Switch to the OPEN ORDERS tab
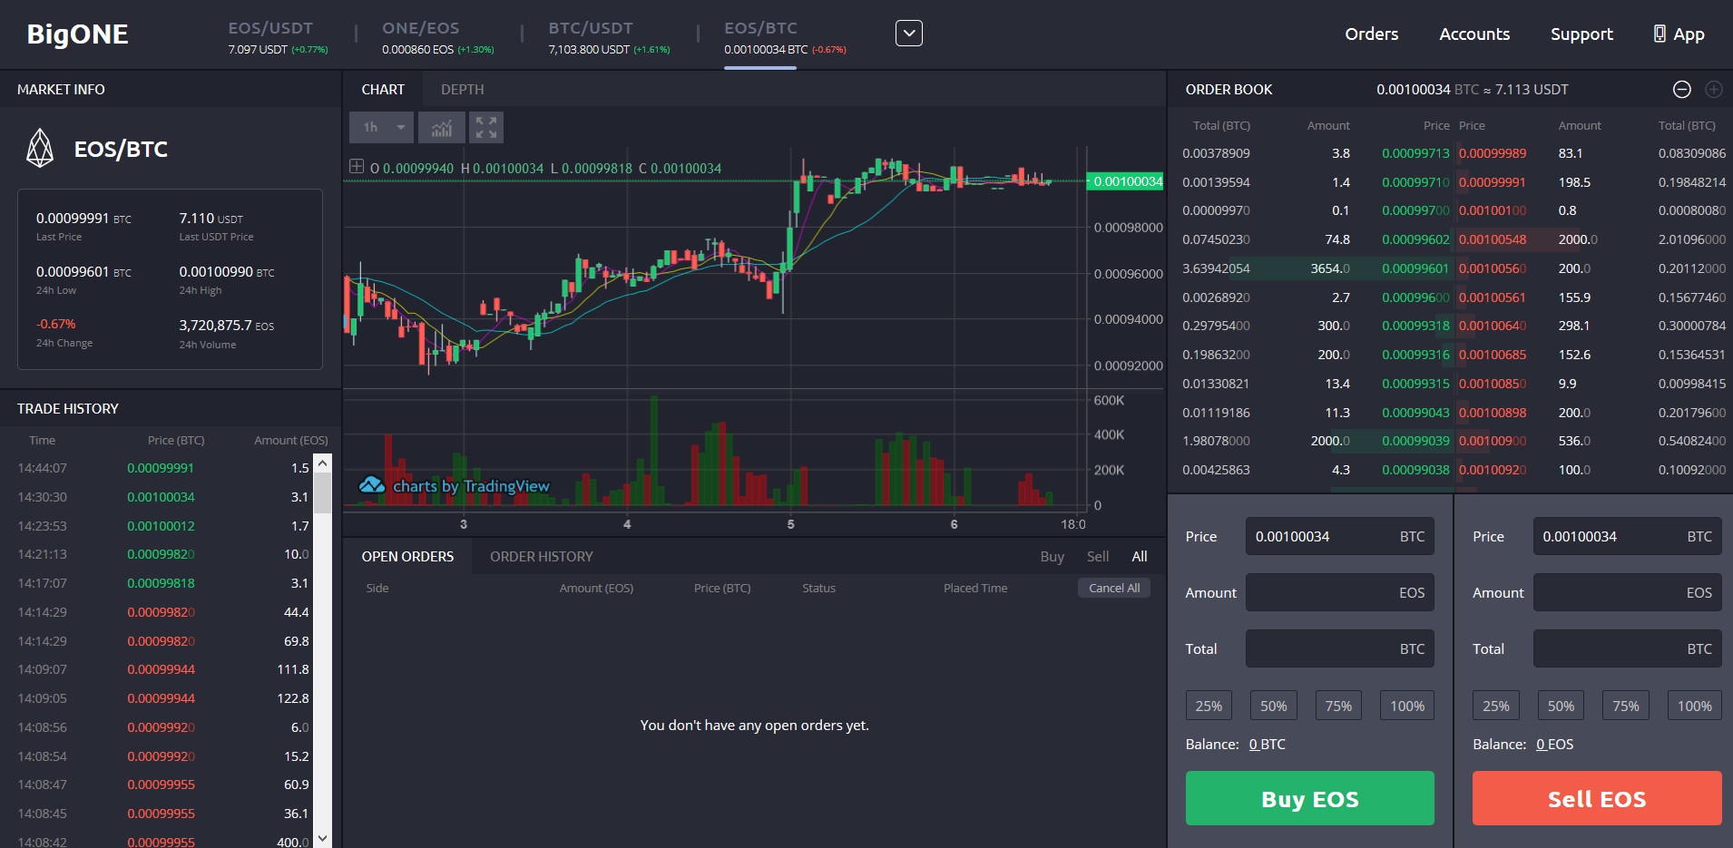This screenshot has width=1733, height=848. click(407, 556)
